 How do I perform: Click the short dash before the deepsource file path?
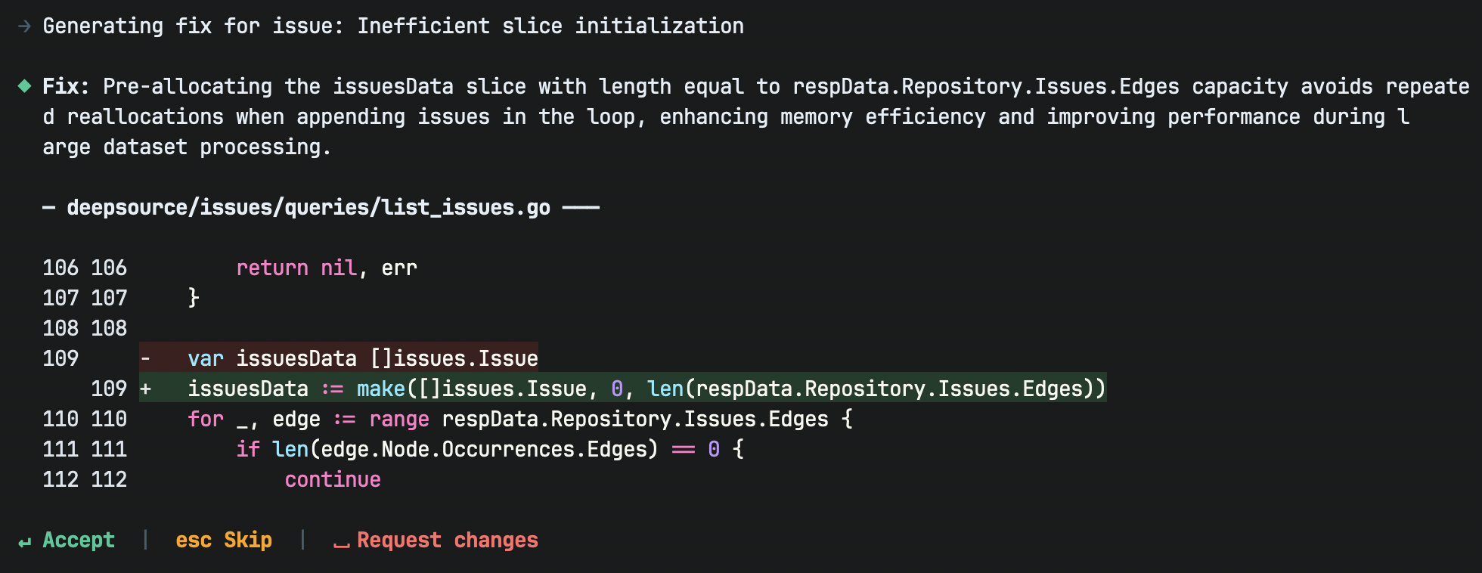pos(49,208)
